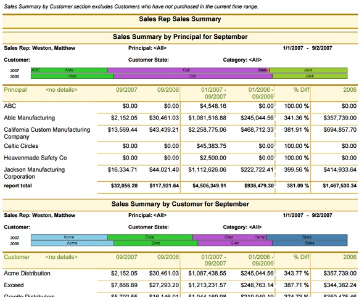Screen dimensions: 359x297
Task: Click the <no details> label beside the Customer header
Action: 61,257
